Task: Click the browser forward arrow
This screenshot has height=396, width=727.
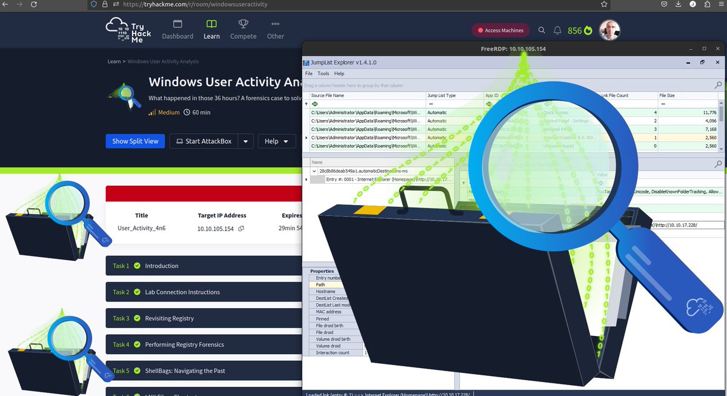Action: (x=19, y=4)
